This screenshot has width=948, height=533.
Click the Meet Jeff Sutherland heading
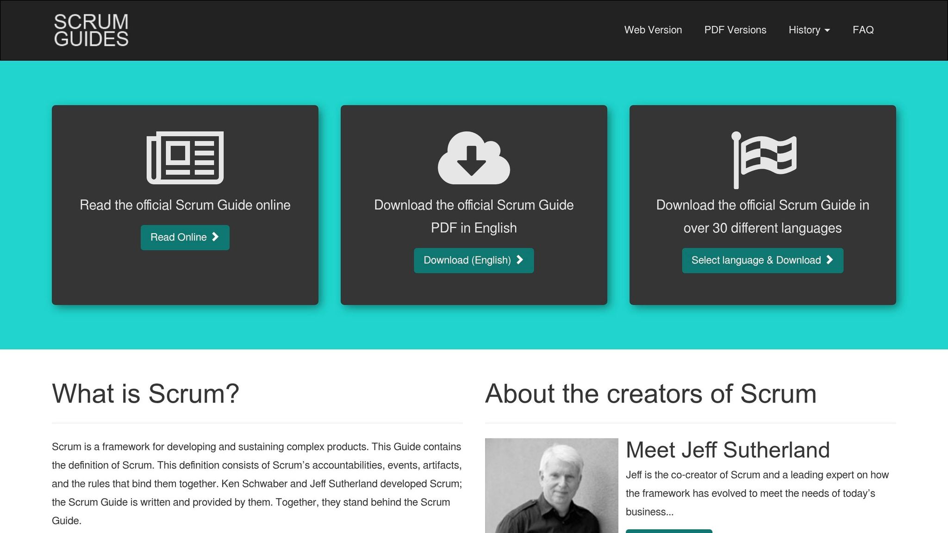(728, 450)
